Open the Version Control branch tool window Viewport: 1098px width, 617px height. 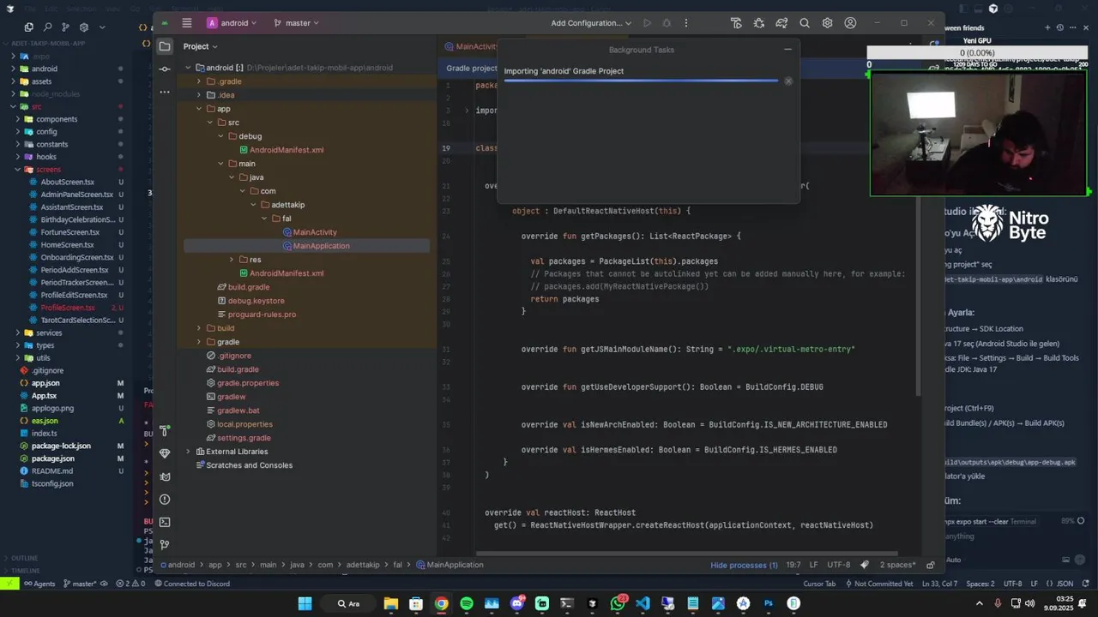point(165,543)
